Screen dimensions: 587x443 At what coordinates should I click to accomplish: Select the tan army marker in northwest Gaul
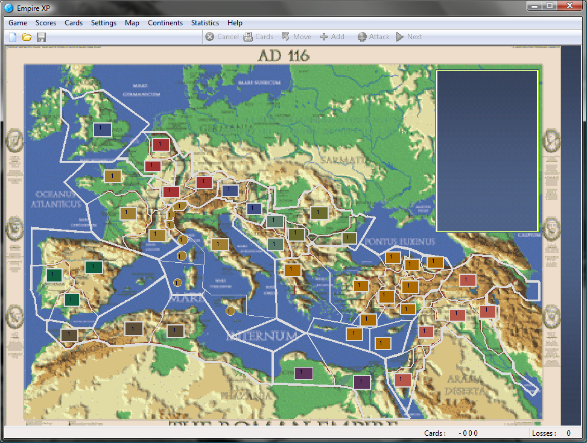pos(112,176)
